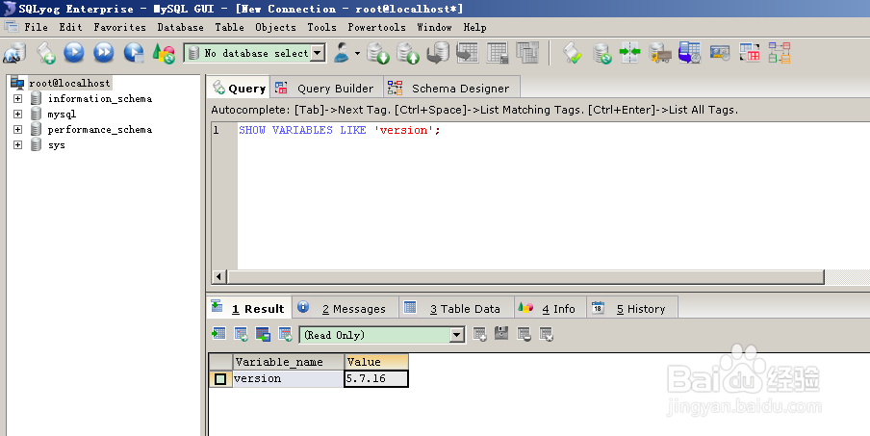Click left arrow of editor horizontal scrollbar
870x436 pixels.
coord(218,276)
